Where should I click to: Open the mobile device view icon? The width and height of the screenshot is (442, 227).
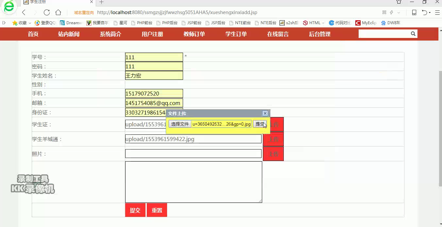pos(414,12)
